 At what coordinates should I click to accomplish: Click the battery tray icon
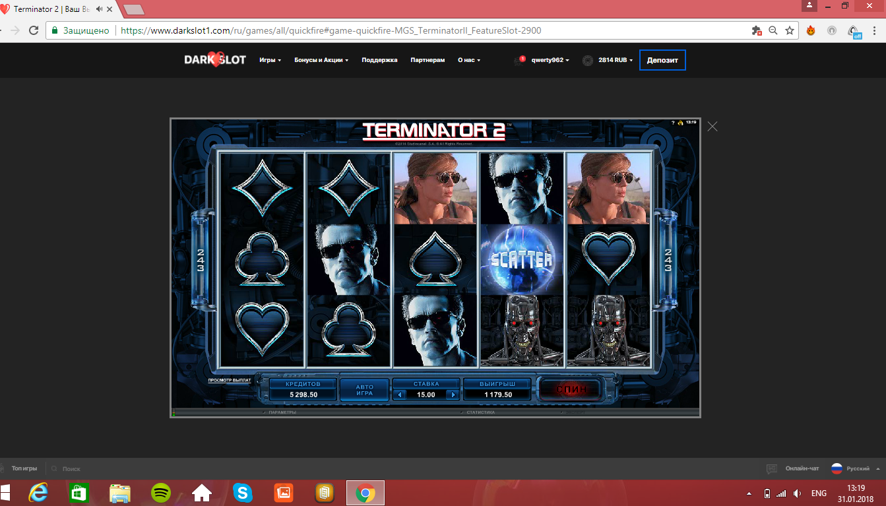pyautogui.click(x=767, y=493)
